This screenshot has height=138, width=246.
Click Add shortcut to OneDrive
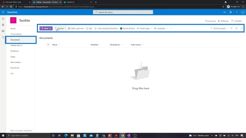(x=106, y=28)
